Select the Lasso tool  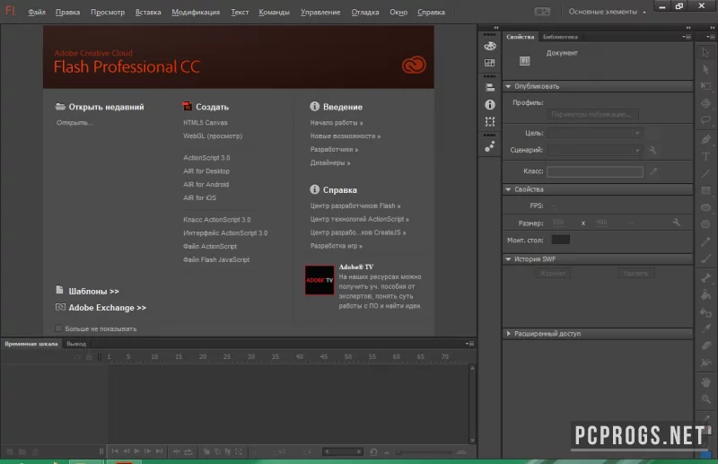point(705,120)
